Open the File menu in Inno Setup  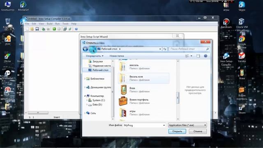[27, 24]
